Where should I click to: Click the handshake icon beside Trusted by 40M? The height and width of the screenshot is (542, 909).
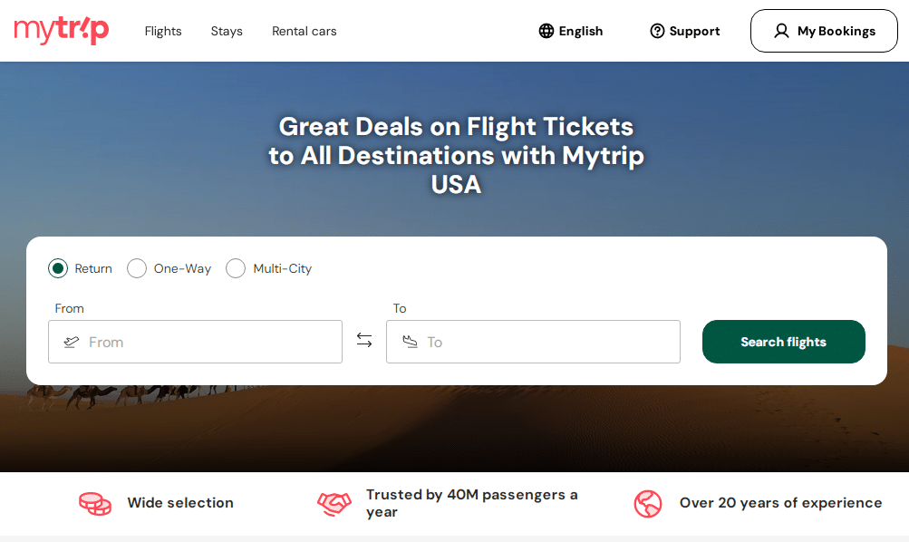(x=334, y=503)
